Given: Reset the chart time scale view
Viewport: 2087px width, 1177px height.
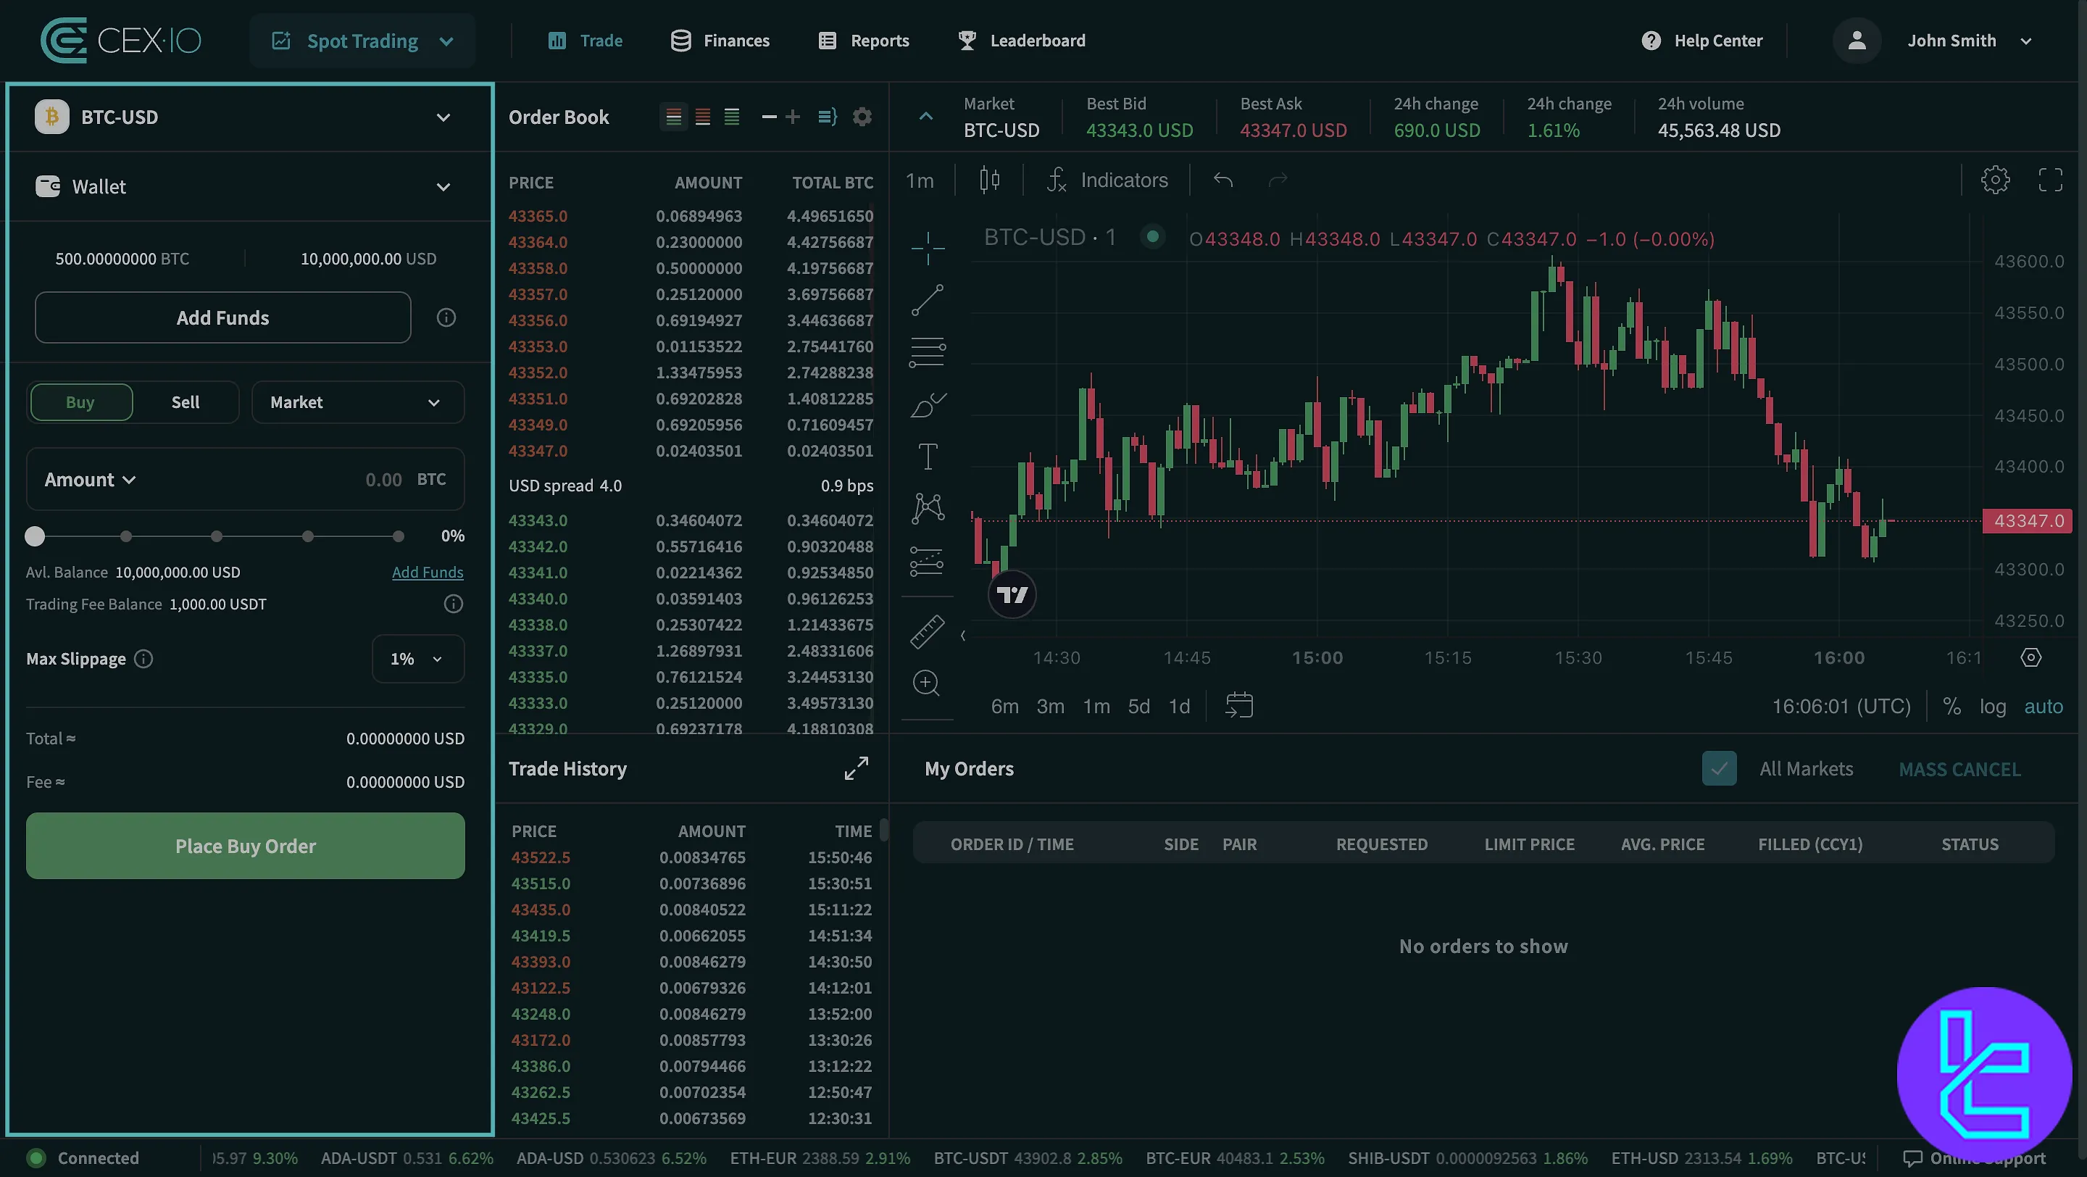Looking at the screenshot, I should 2030,657.
